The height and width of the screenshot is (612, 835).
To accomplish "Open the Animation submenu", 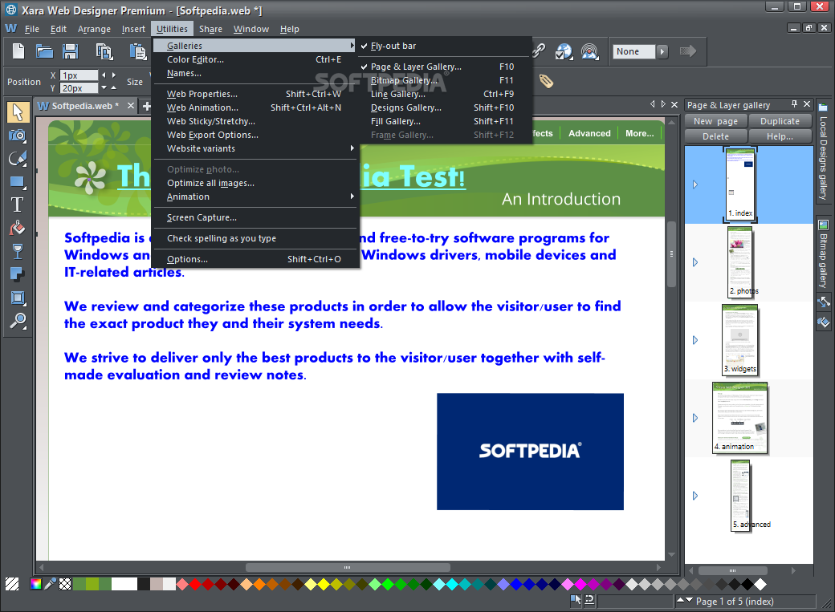I will pyautogui.click(x=255, y=197).
